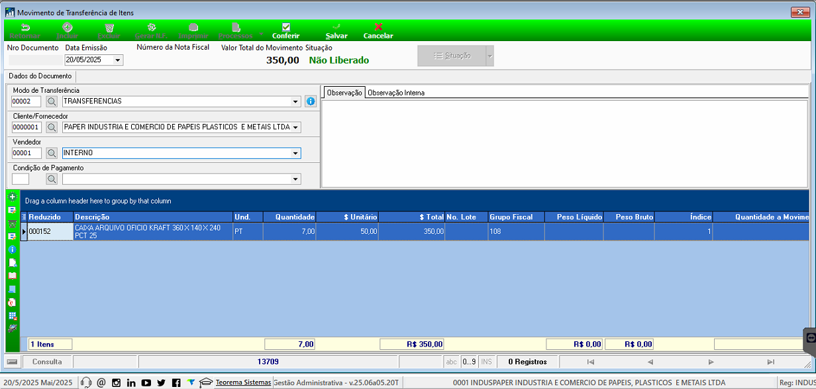The width and height of the screenshot is (816, 389).
Task: Click the sidebar open book icon
Action: pos(12,276)
